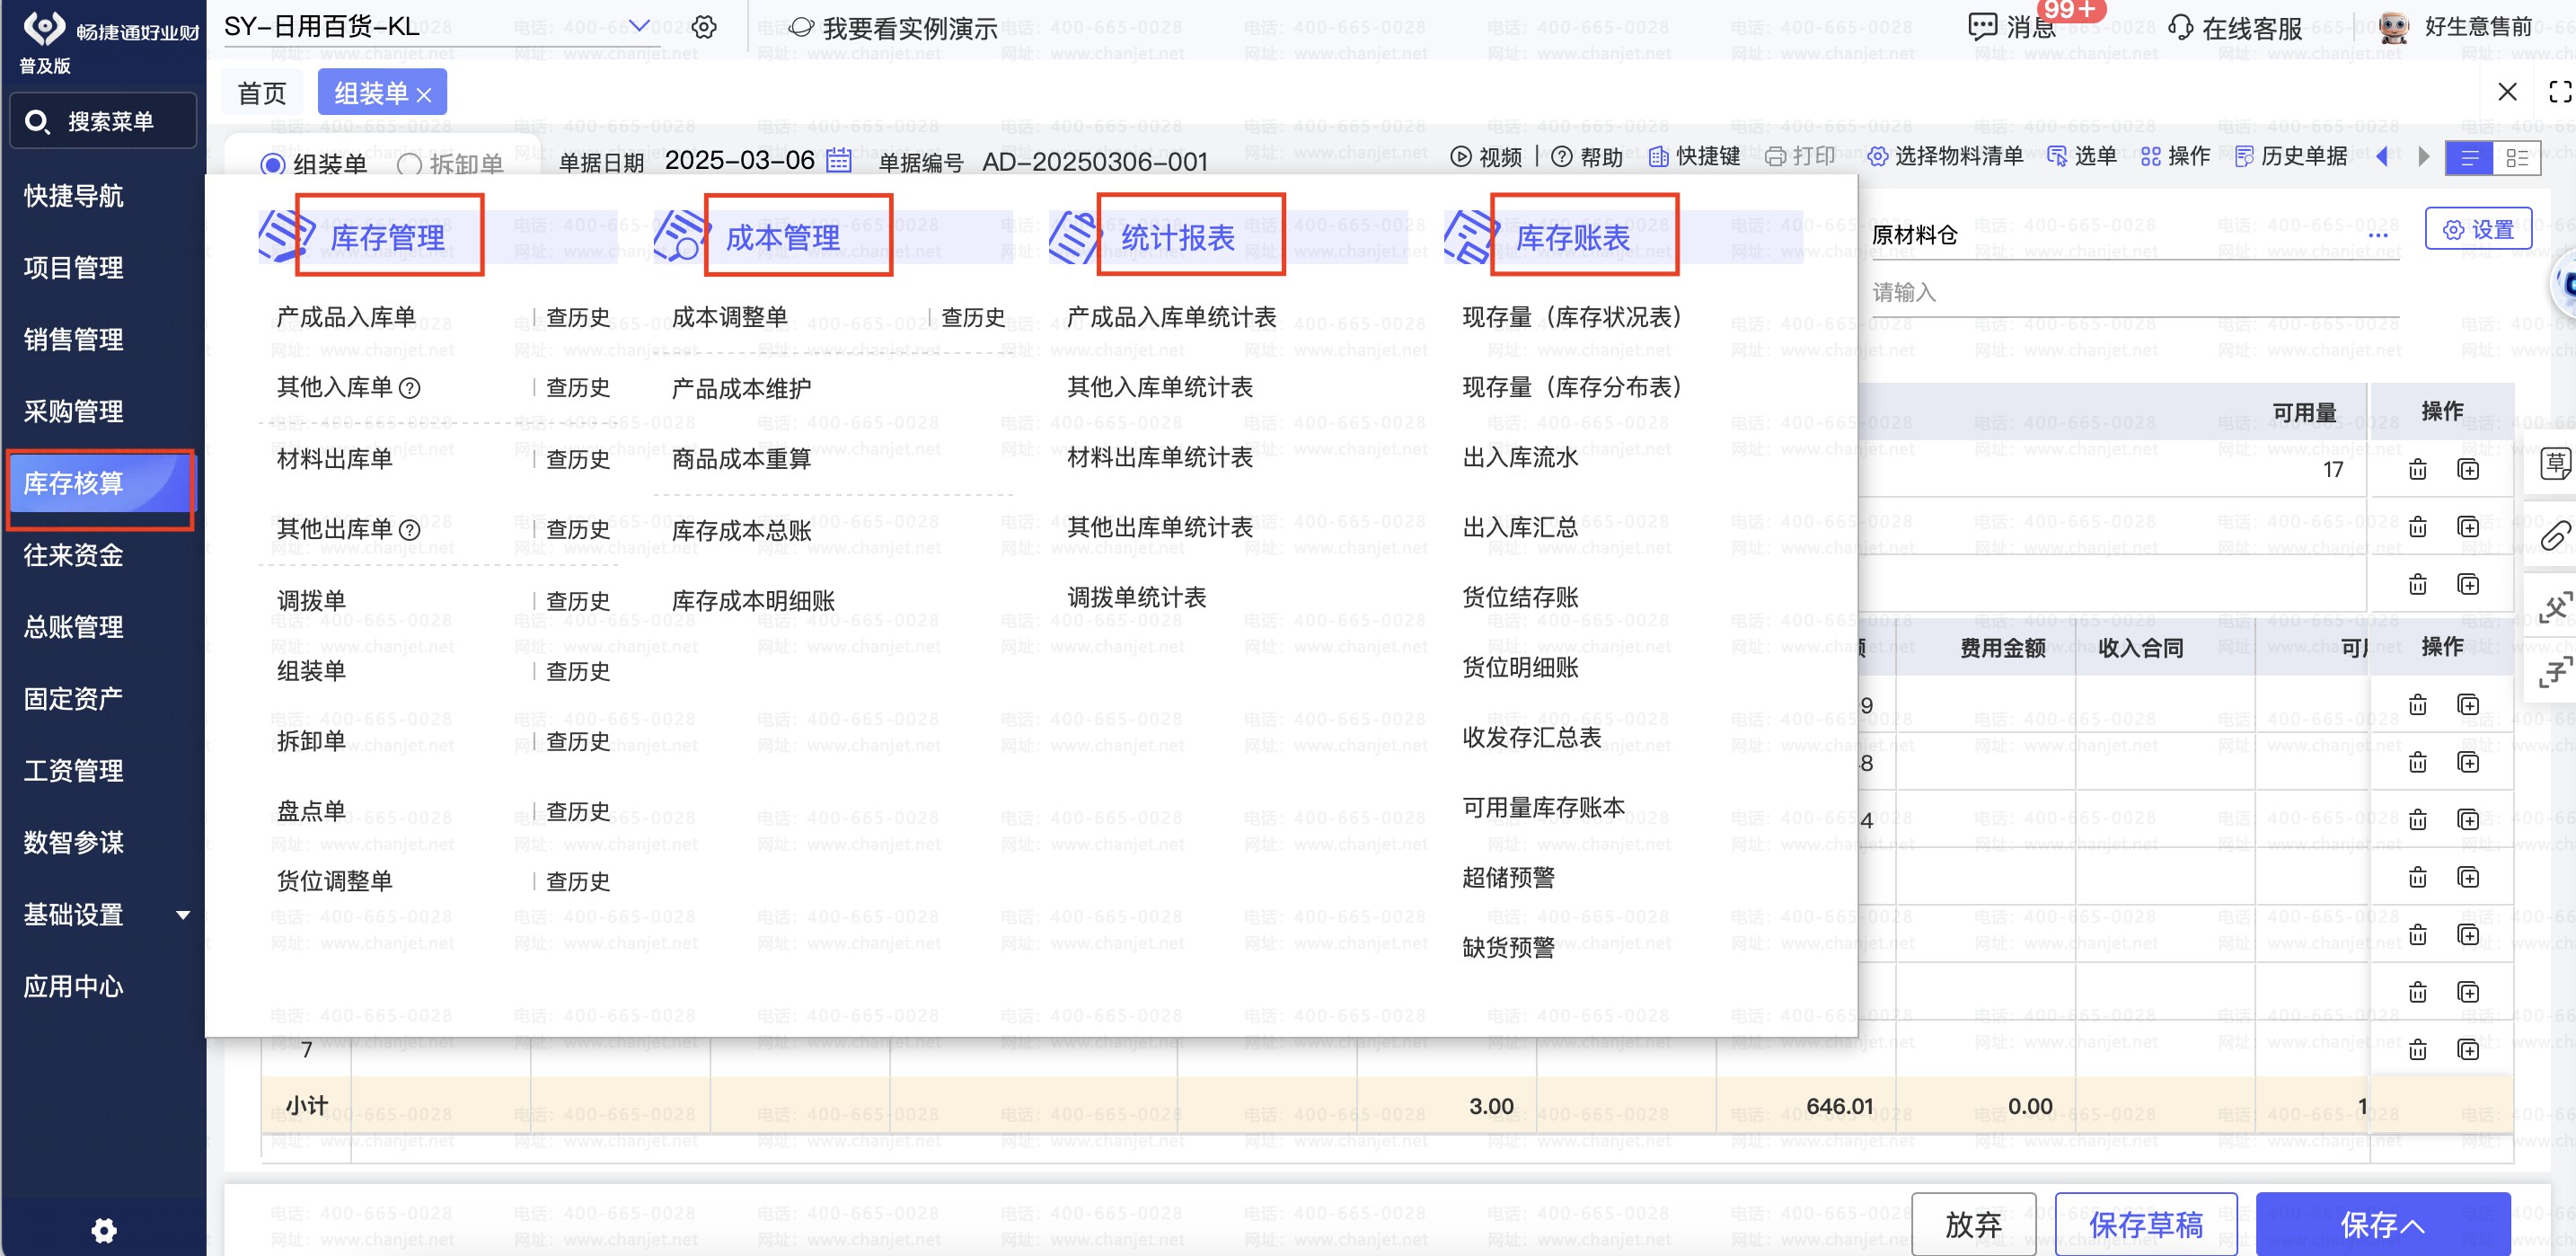This screenshot has height=1256, width=2576.
Task: Click the gear icon at sidebar bottom
Action: coord(104,1229)
